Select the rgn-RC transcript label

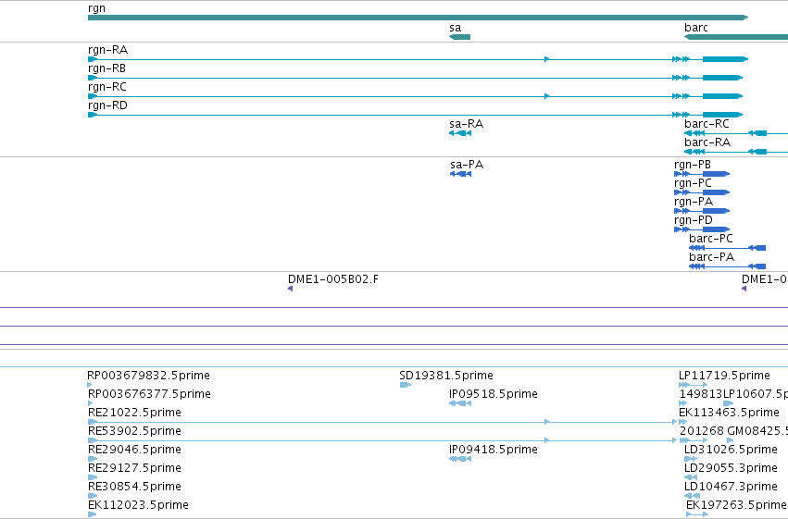(x=107, y=87)
